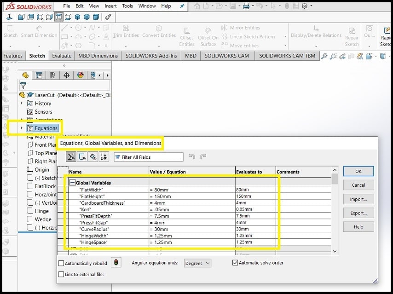Click the Print icon in title toolbar

pyautogui.click(x=246, y=6)
